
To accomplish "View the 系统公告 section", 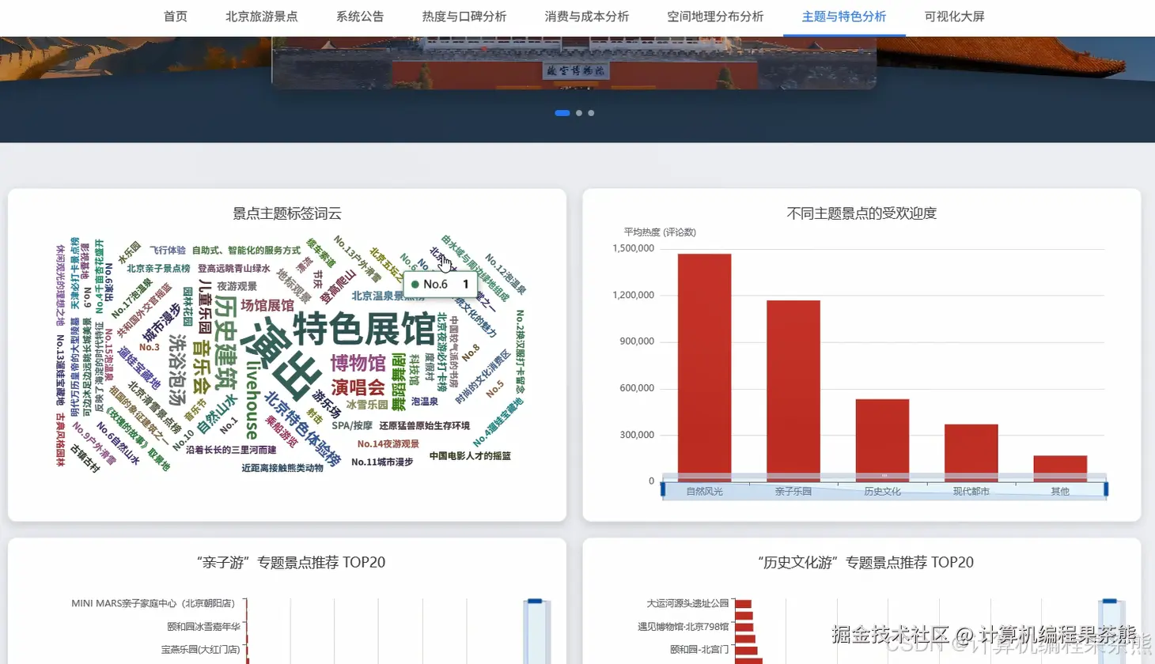I will click(360, 16).
